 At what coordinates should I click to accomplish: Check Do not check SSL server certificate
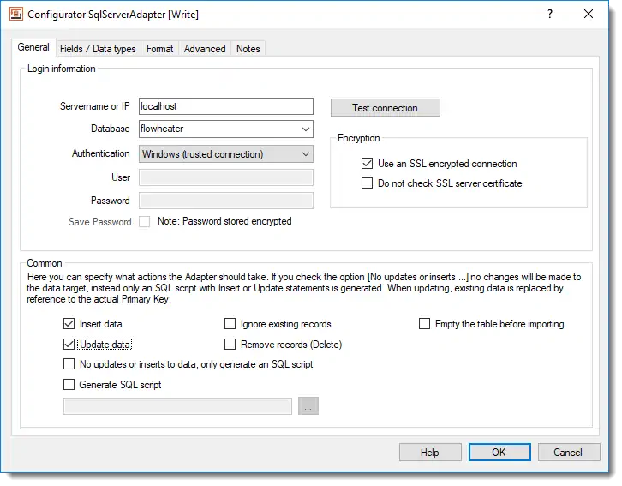[x=368, y=183]
